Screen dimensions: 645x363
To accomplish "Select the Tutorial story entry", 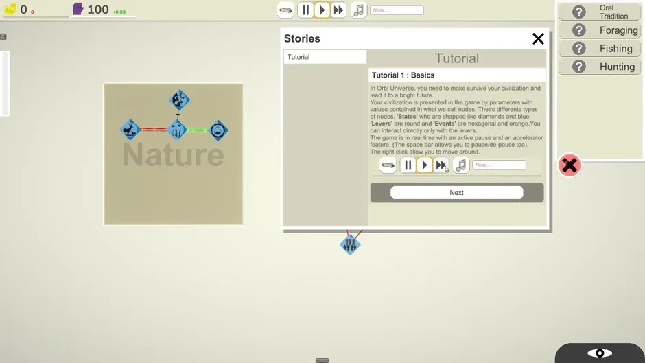I will [x=325, y=57].
